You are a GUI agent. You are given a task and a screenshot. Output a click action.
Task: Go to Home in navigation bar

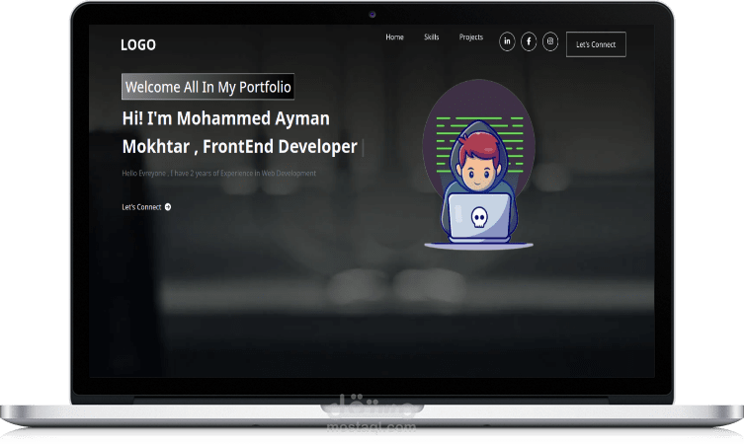coord(395,37)
